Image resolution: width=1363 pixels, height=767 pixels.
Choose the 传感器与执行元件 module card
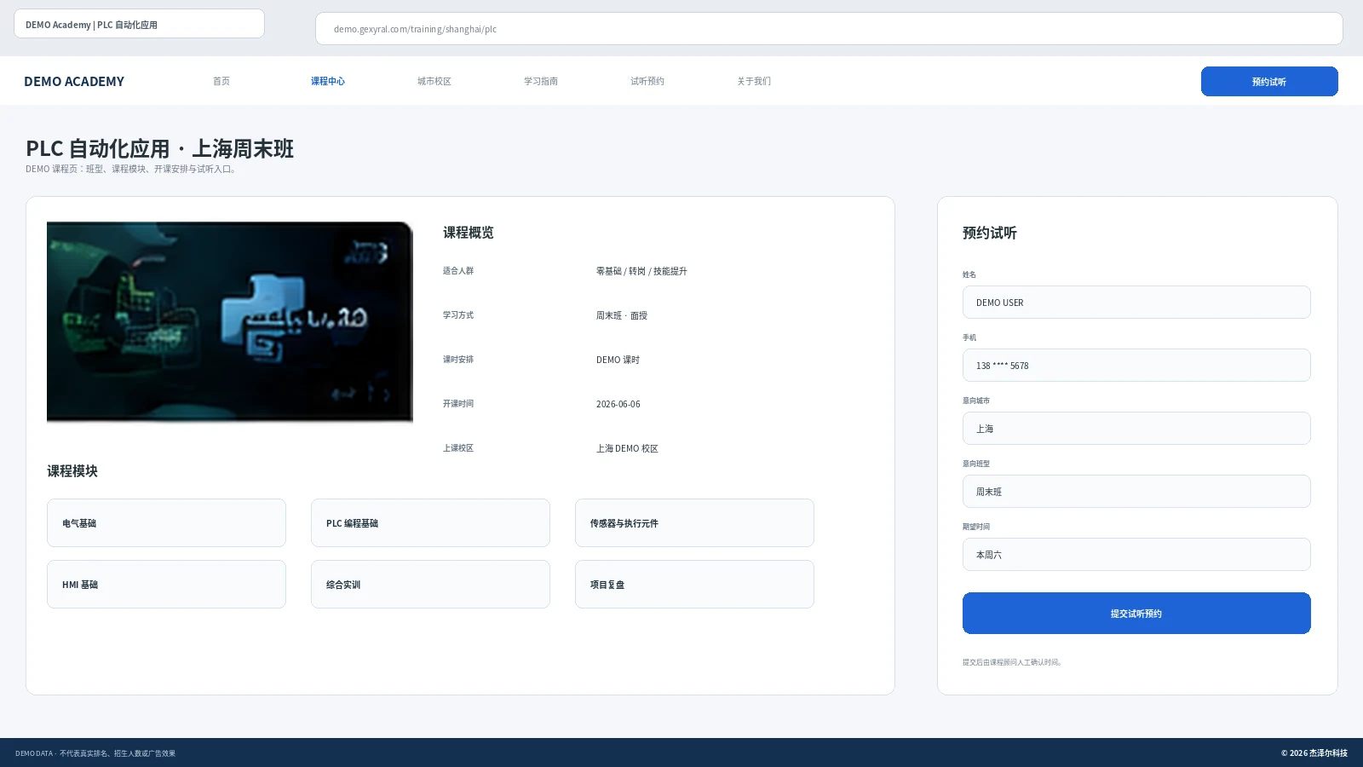694,523
